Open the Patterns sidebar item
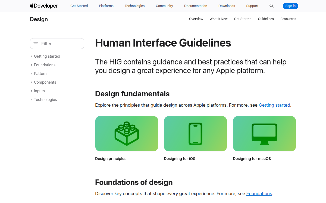326x203 pixels. pos(41,74)
